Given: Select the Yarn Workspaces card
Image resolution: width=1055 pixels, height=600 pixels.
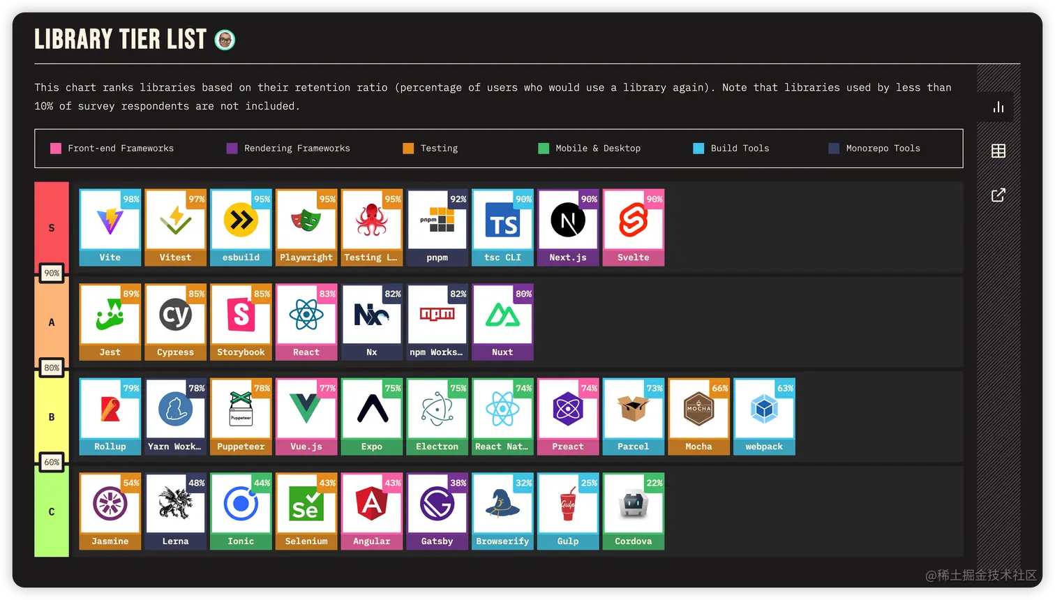Looking at the screenshot, I should point(175,417).
